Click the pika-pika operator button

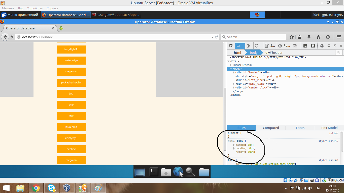pyautogui.click(x=71, y=127)
